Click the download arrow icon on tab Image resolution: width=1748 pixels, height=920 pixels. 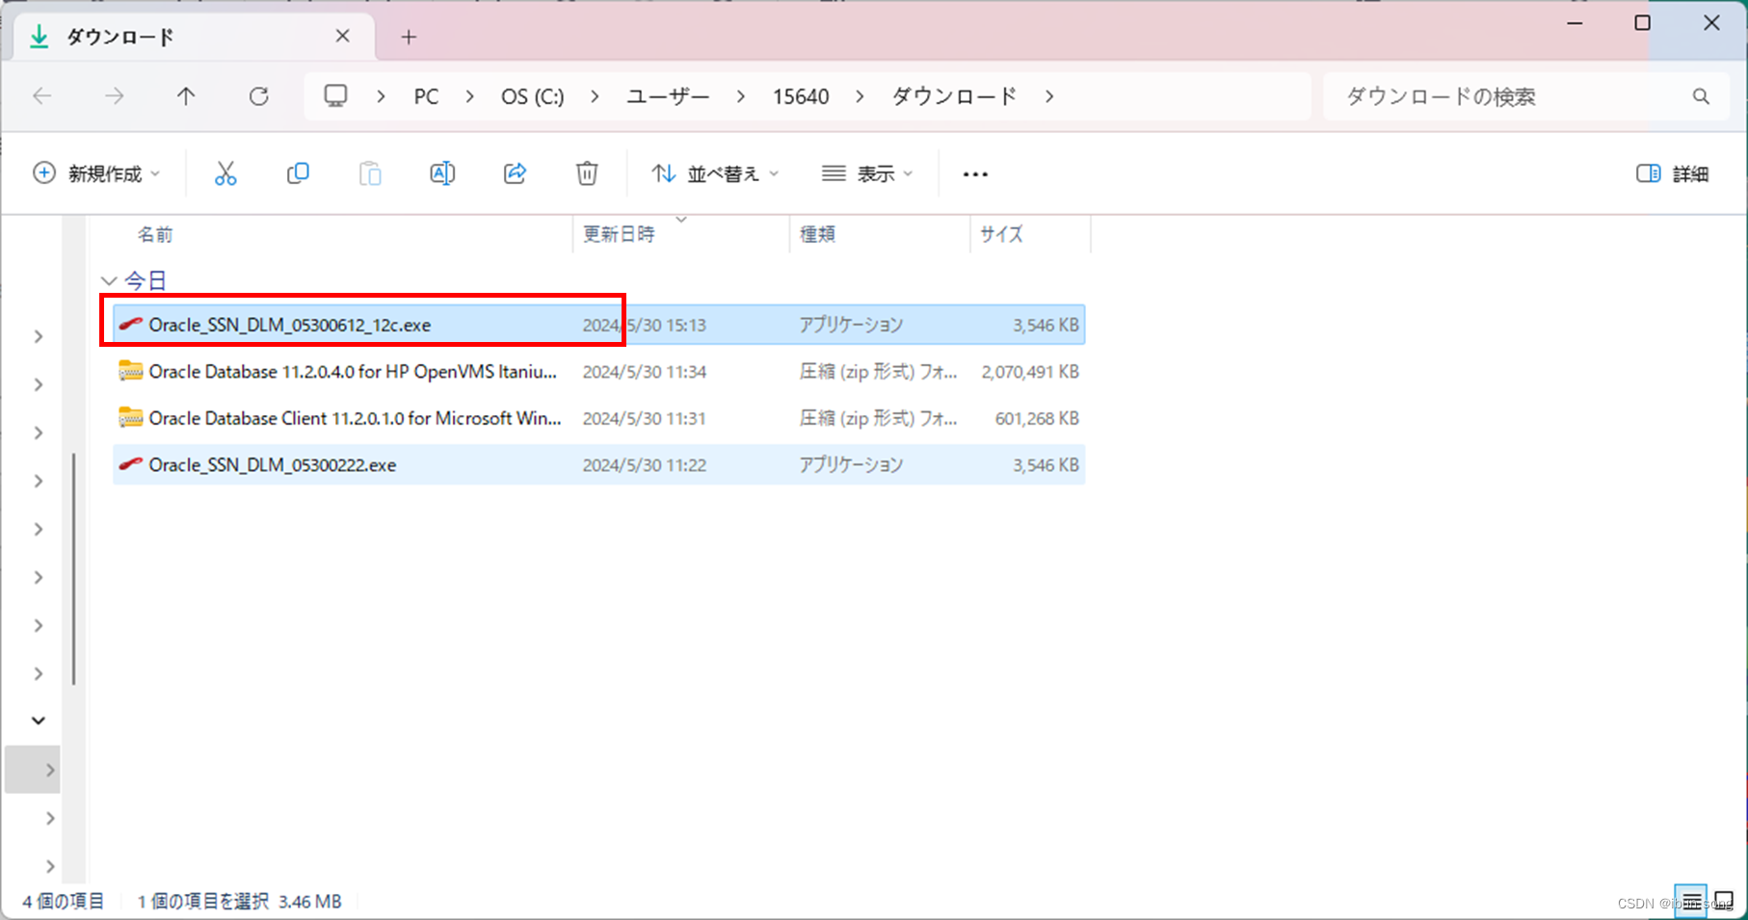click(x=39, y=37)
